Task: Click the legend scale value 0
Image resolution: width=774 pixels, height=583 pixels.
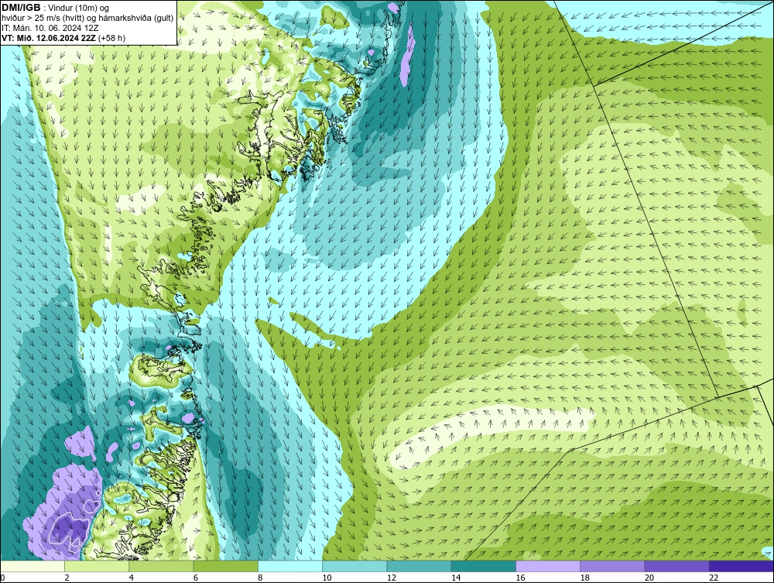Action: click(2, 578)
